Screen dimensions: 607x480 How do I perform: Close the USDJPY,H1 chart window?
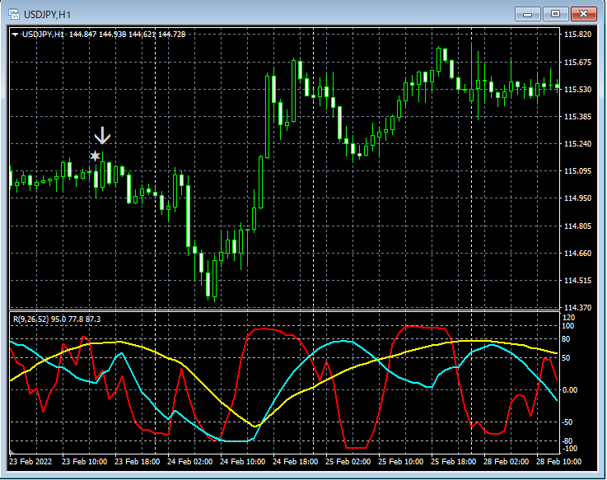tap(583, 13)
